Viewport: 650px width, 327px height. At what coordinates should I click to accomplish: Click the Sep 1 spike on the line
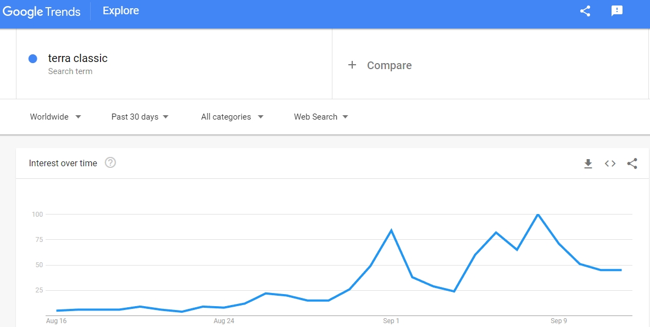tap(391, 230)
